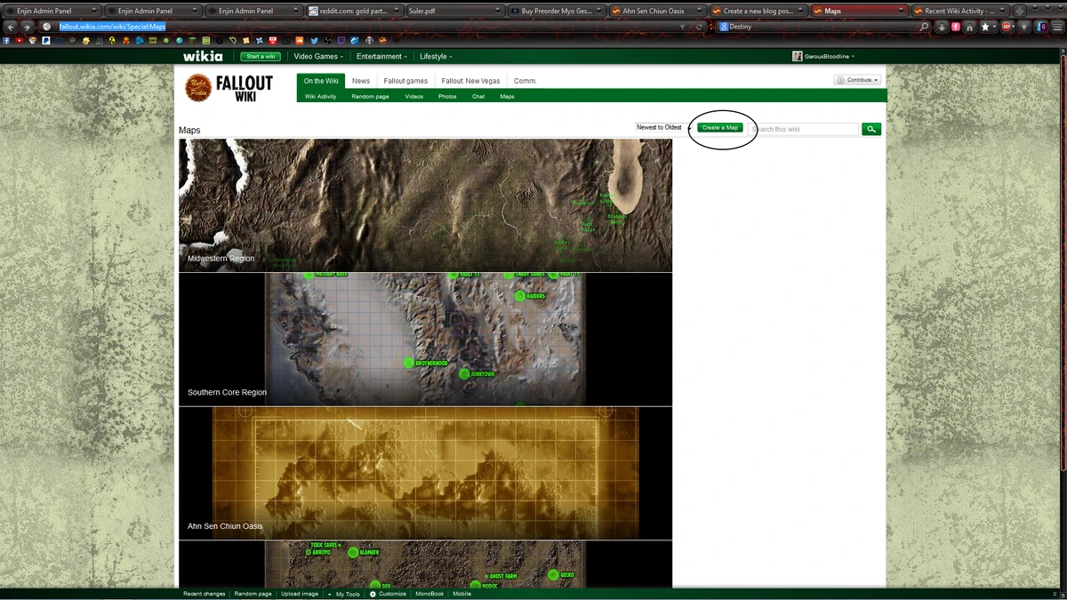Click the PayPal icon in bookmarks bar
The width and height of the screenshot is (1067, 600).
(x=45, y=40)
